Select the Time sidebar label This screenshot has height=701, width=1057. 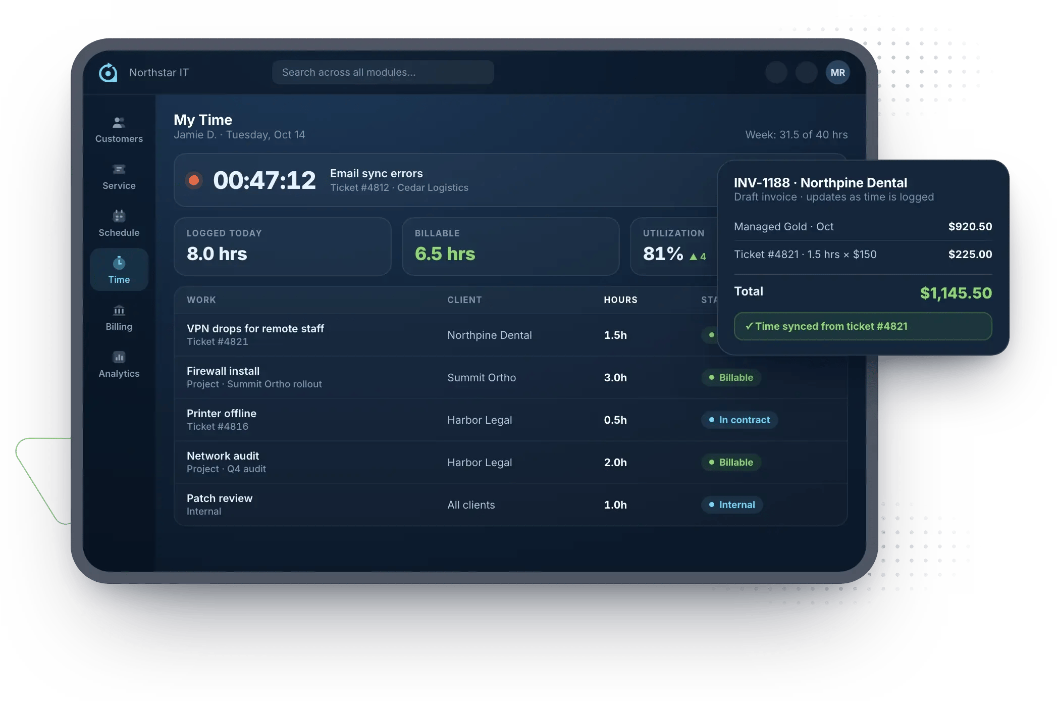coord(119,279)
